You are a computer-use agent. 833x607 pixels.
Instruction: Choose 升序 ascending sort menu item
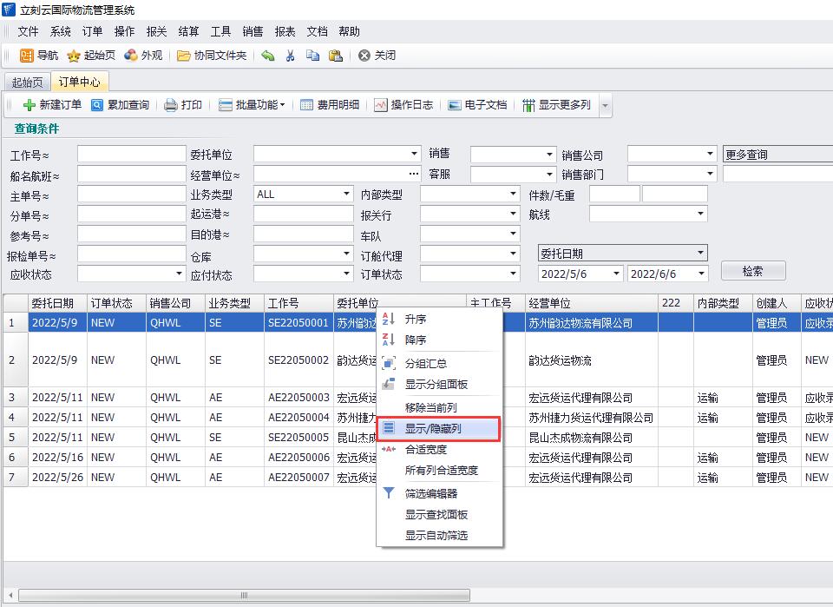coord(416,320)
